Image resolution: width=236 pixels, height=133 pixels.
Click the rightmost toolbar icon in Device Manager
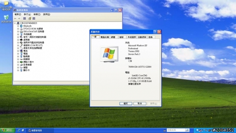pos(34,18)
